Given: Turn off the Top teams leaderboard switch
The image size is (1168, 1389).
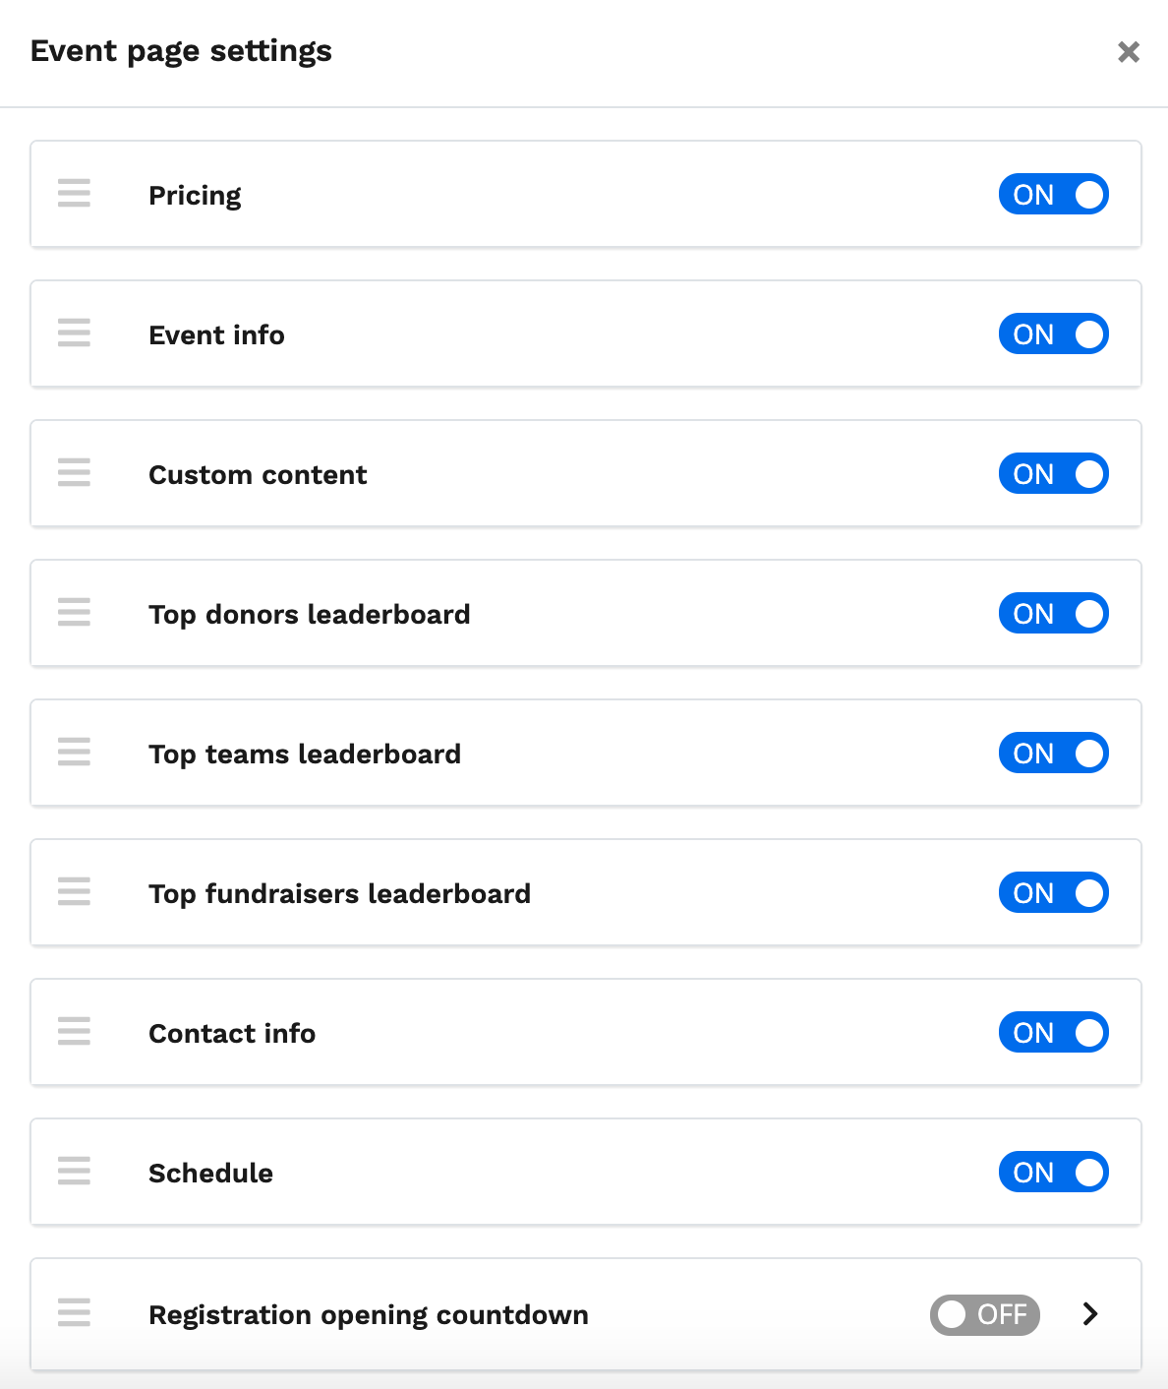Looking at the screenshot, I should 1053,754.
